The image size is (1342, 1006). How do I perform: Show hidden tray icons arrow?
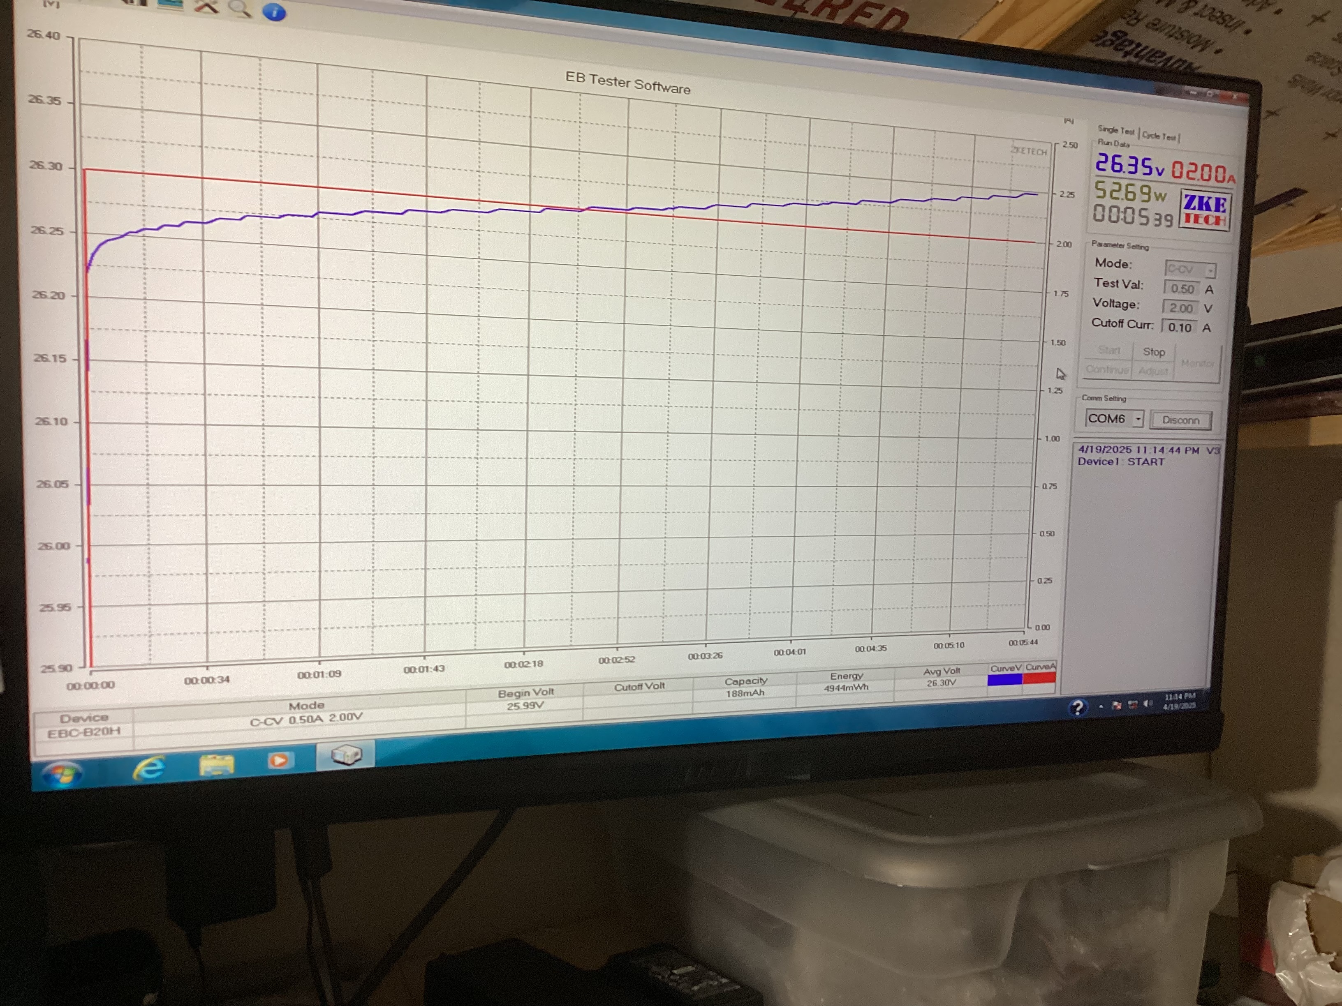pos(1101,706)
